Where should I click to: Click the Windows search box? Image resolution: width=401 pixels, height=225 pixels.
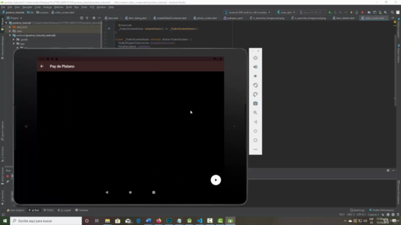tap(46, 221)
